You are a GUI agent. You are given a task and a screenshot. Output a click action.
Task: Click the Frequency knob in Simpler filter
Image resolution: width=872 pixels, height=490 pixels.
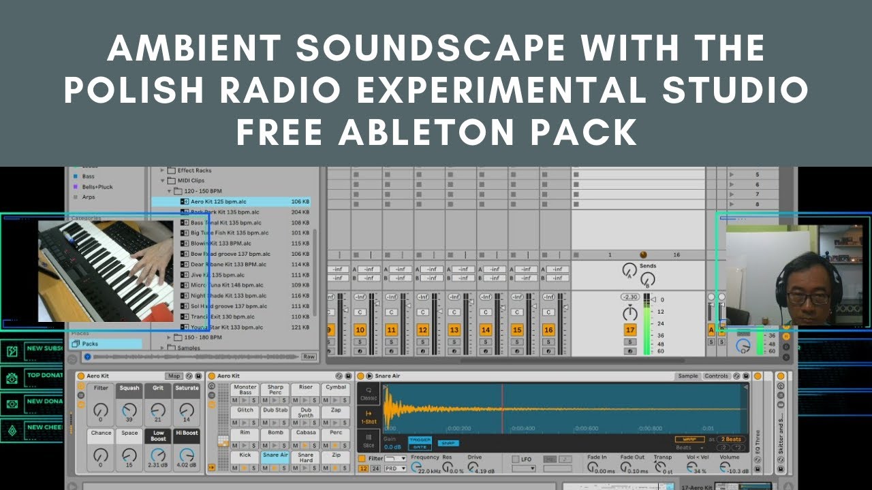pos(416,467)
